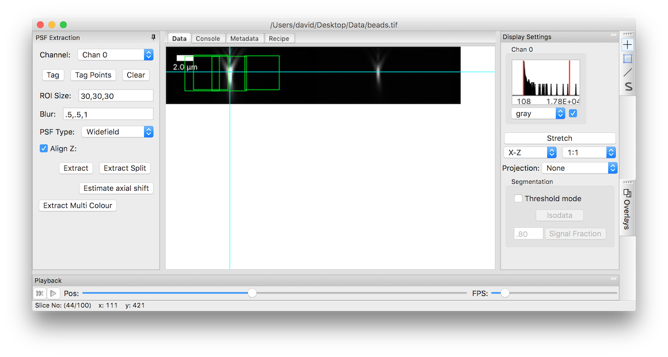The width and height of the screenshot is (668, 357).
Task: Click the Clear button
Action: [135, 75]
